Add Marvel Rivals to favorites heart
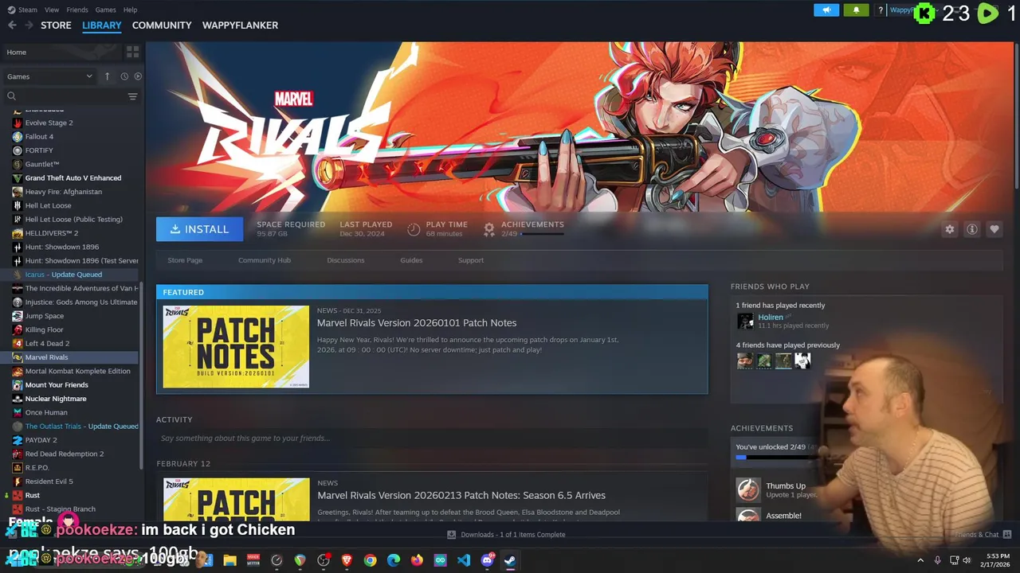Image resolution: width=1020 pixels, height=573 pixels. pyautogui.click(x=994, y=229)
